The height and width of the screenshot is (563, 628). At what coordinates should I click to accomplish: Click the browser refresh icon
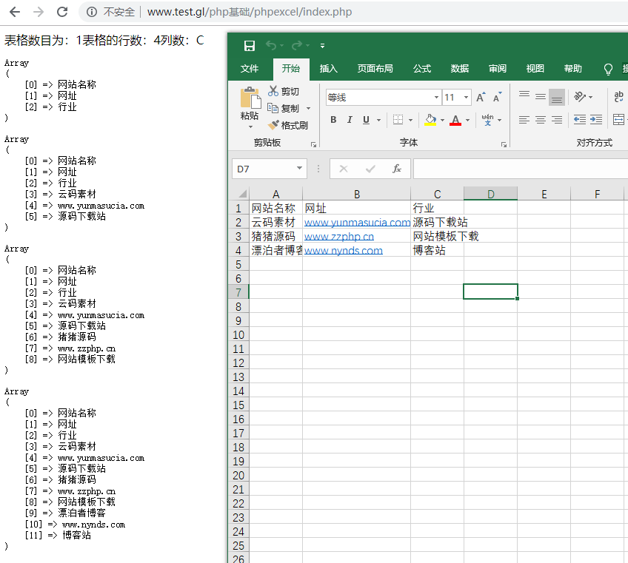[x=61, y=12]
